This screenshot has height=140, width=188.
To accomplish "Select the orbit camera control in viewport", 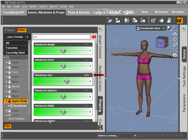I will click(x=175, y=34).
